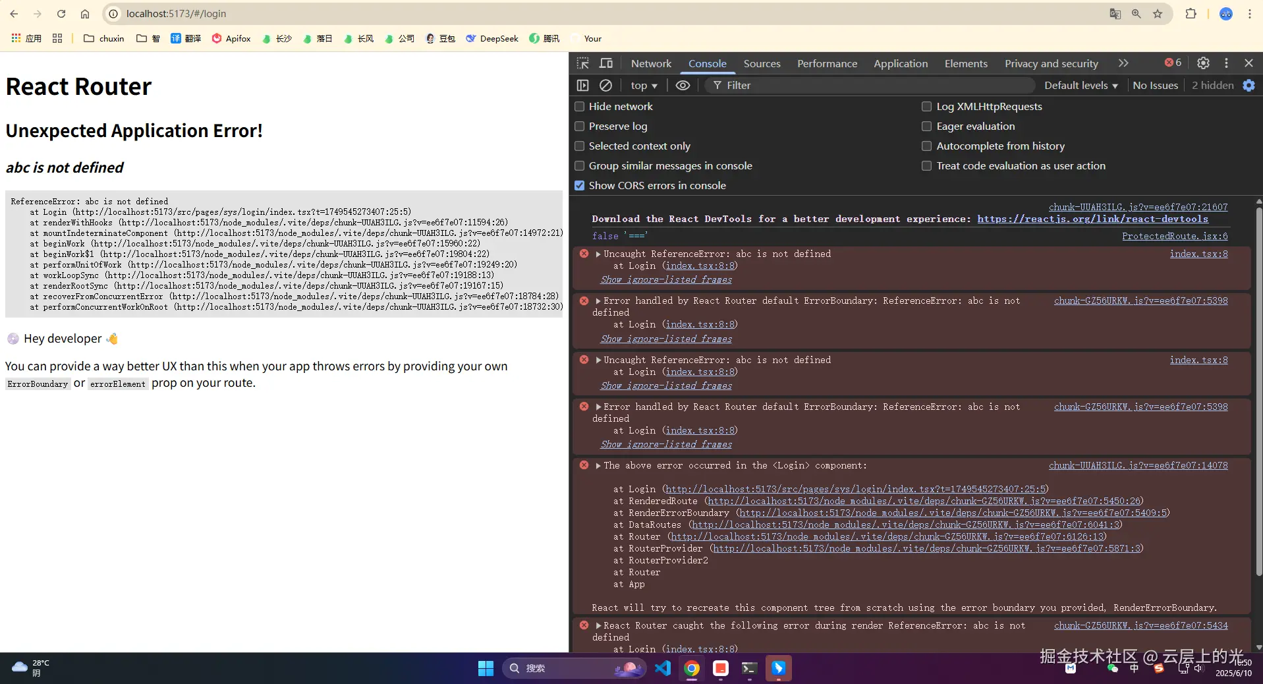This screenshot has height=684, width=1263.
Task: Open the DevTools customize kebab menu
Action: (x=1226, y=63)
